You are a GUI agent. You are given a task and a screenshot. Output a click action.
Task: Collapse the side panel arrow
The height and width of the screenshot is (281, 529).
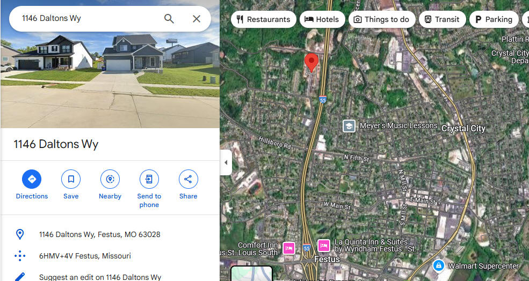point(226,162)
